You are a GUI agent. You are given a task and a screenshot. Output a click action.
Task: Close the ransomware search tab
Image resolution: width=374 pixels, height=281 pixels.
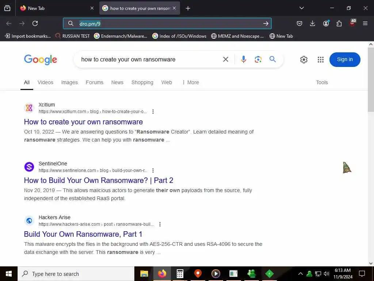174,8
